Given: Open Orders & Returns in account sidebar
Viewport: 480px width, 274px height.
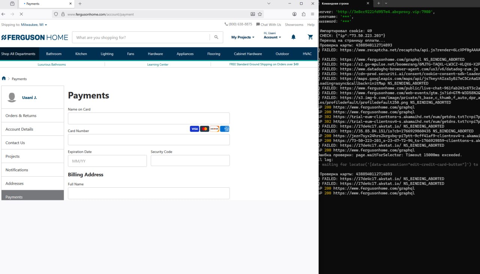Looking at the screenshot, I should (33, 116).
